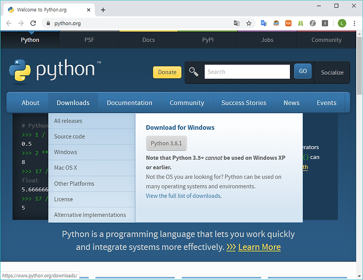Choose Other Platforms from Downloads menu
The width and height of the screenshot is (363, 280).
pyautogui.click(x=92, y=184)
